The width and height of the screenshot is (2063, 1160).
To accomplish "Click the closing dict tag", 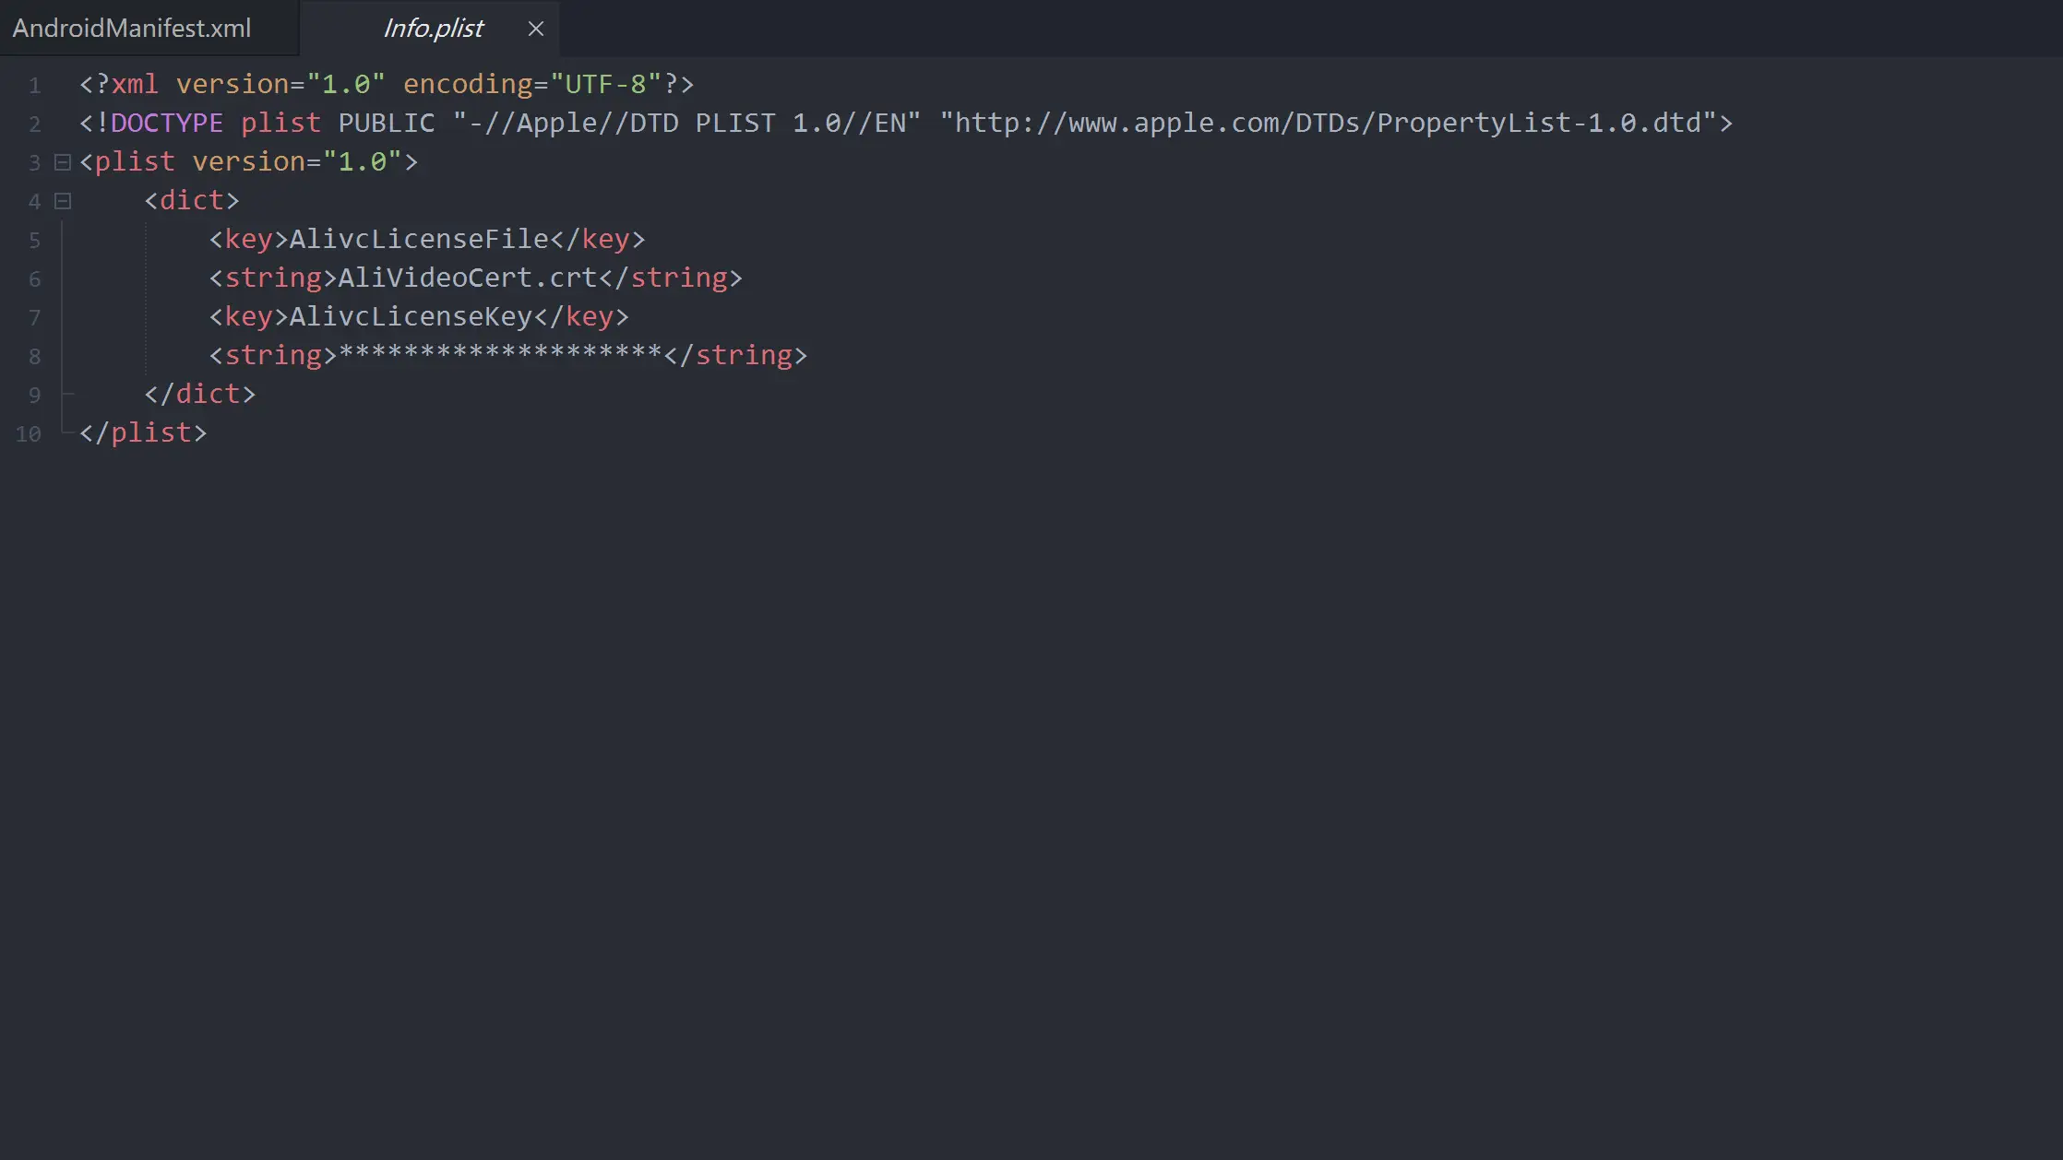I will [x=199, y=394].
